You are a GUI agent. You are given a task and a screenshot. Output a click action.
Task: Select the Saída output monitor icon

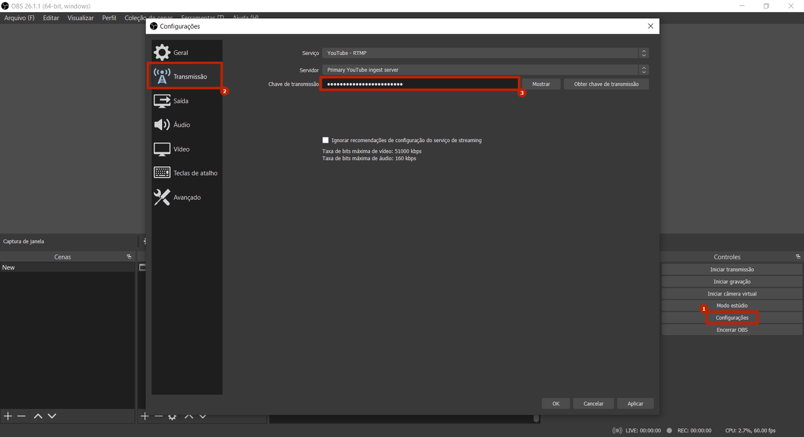tap(161, 101)
